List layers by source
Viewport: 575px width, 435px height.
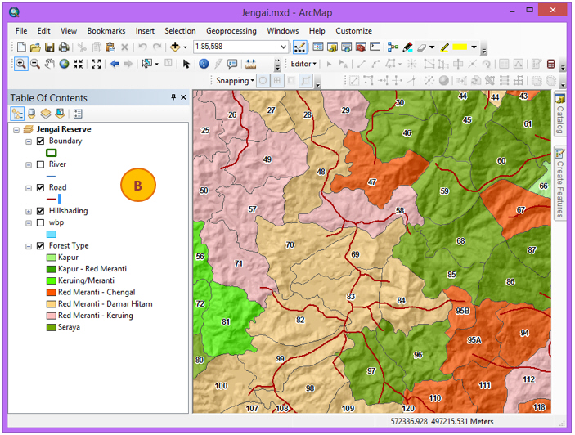click(32, 114)
